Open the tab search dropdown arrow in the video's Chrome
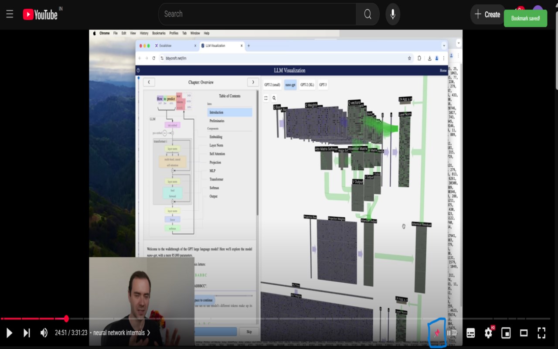 [x=444, y=46]
